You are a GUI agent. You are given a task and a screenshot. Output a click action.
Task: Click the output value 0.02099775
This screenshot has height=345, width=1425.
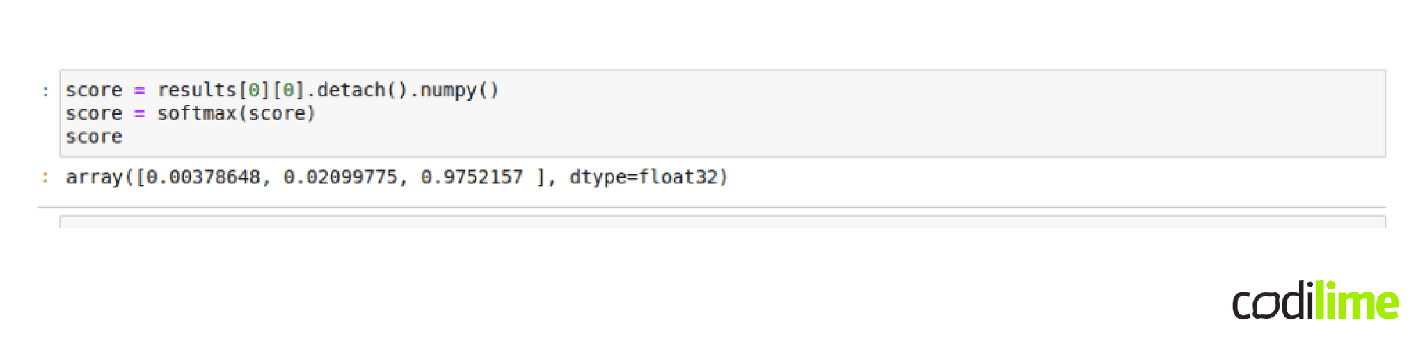pos(340,178)
